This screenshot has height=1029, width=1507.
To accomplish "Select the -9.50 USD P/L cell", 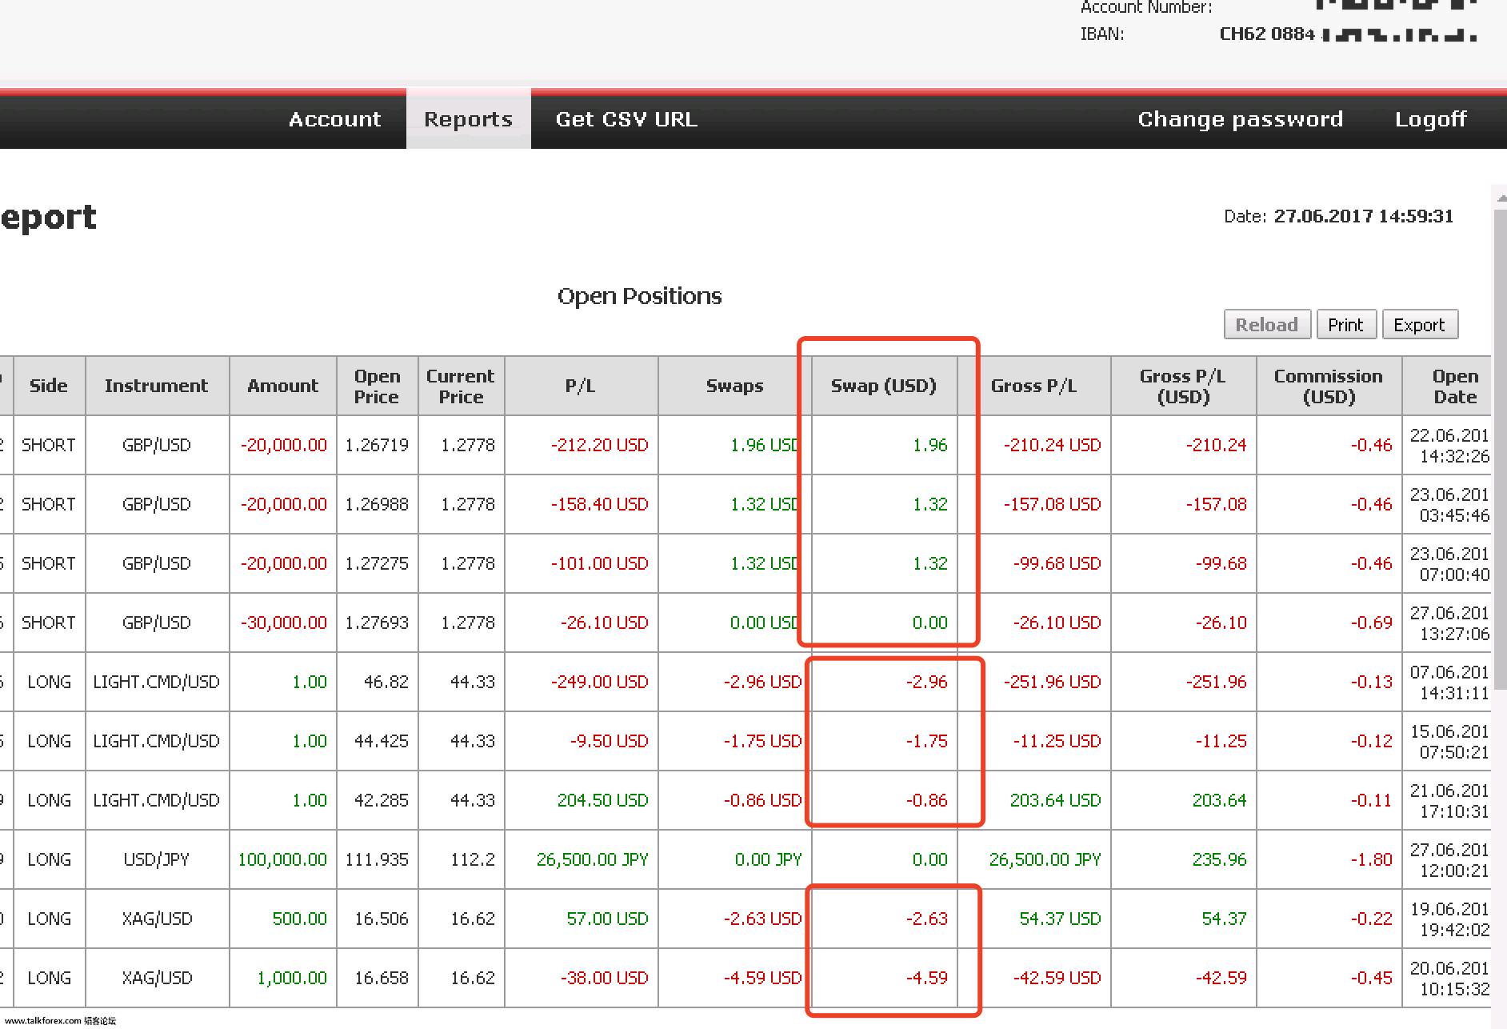I will point(581,741).
